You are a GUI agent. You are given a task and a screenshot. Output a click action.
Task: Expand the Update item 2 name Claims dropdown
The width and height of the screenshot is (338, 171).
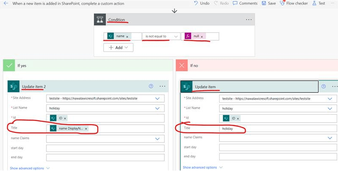click(158, 139)
